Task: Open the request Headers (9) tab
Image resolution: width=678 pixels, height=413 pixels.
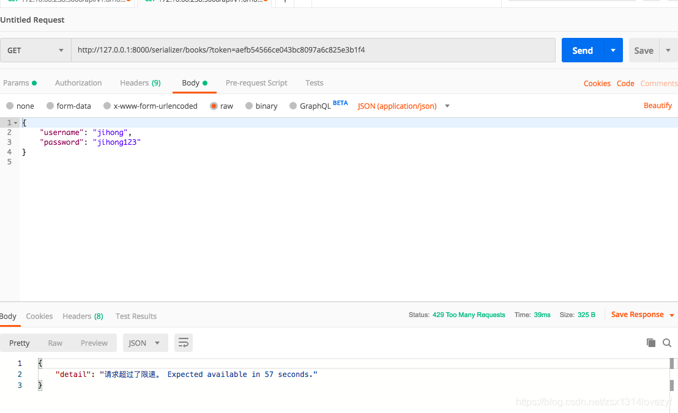Action: (x=141, y=83)
